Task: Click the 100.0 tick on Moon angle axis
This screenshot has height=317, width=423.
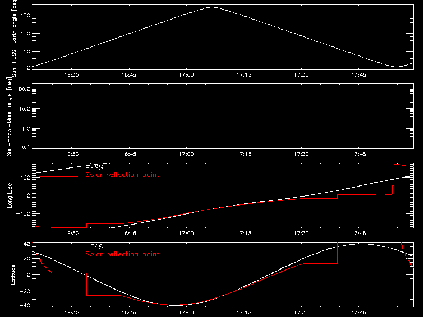Action: tap(23, 89)
